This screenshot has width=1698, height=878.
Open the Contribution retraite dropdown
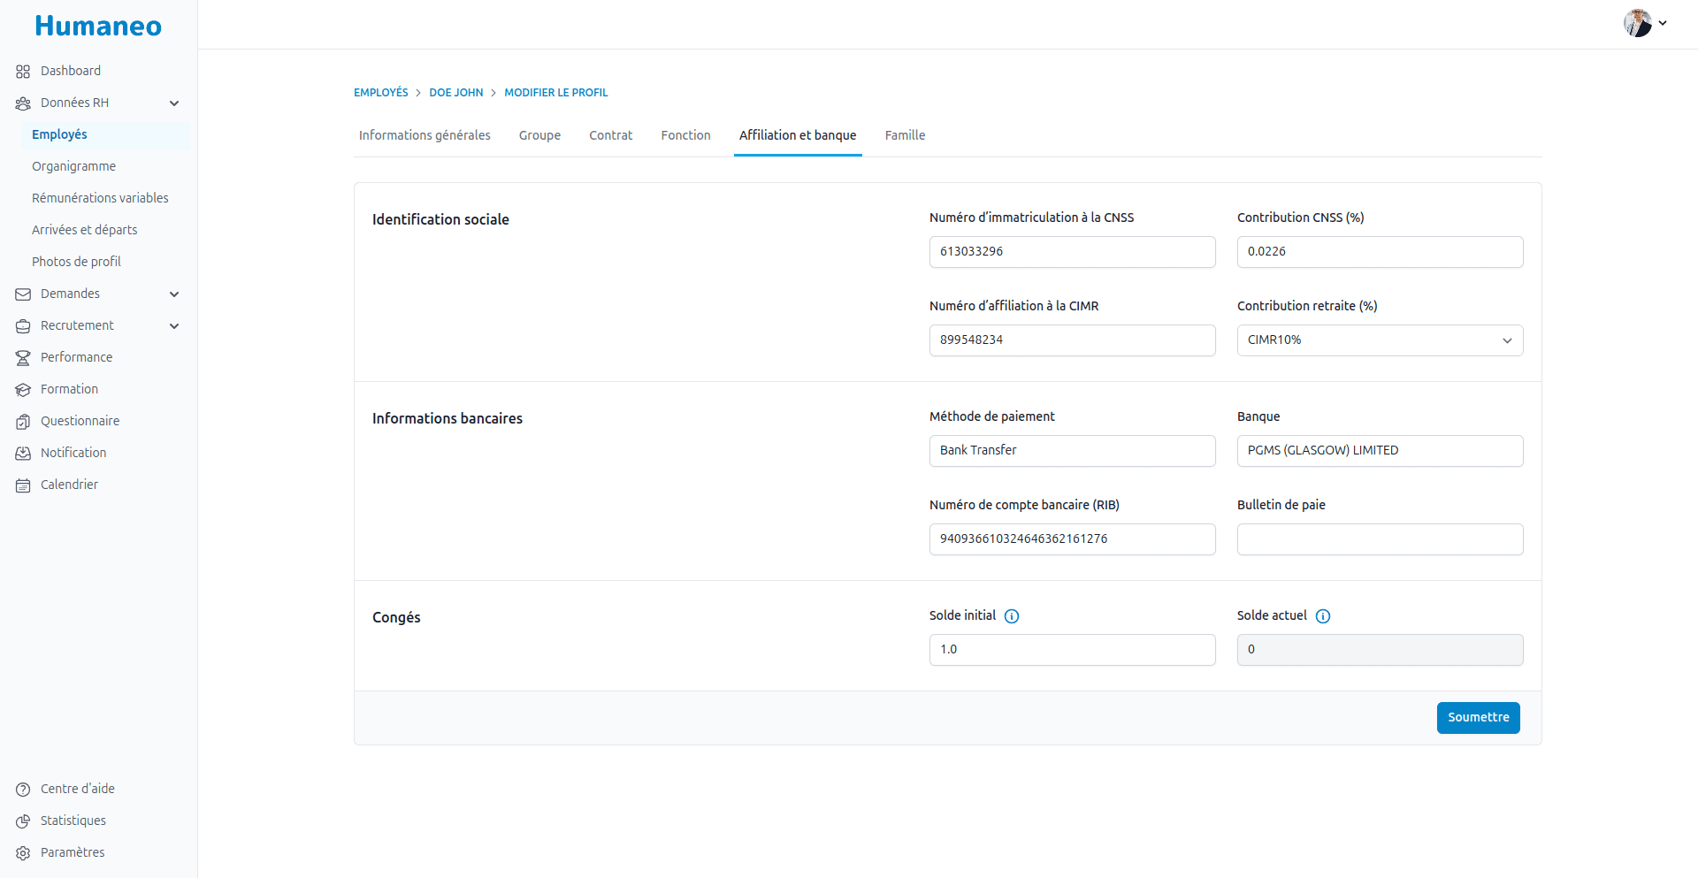pos(1380,340)
